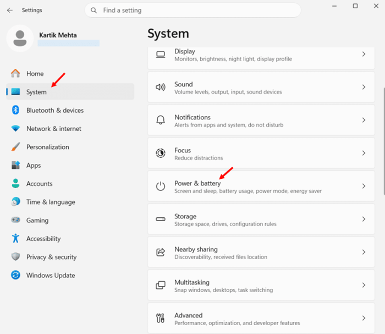Expand the Storage row chevron
The height and width of the screenshot is (334, 385).
pos(364,219)
